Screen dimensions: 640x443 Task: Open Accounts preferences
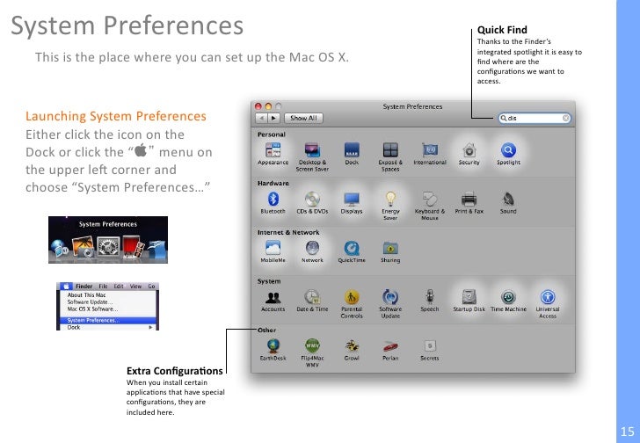[x=273, y=301]
